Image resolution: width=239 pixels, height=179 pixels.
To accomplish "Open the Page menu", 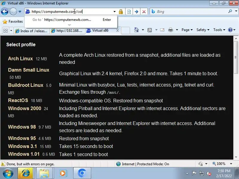I will [x=187, y=30].
